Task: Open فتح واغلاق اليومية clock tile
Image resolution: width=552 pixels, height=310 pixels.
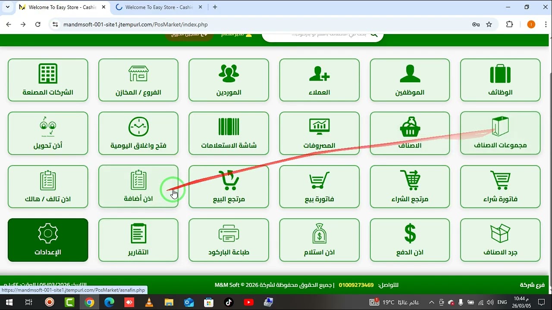Action: (x=138, y=133)
